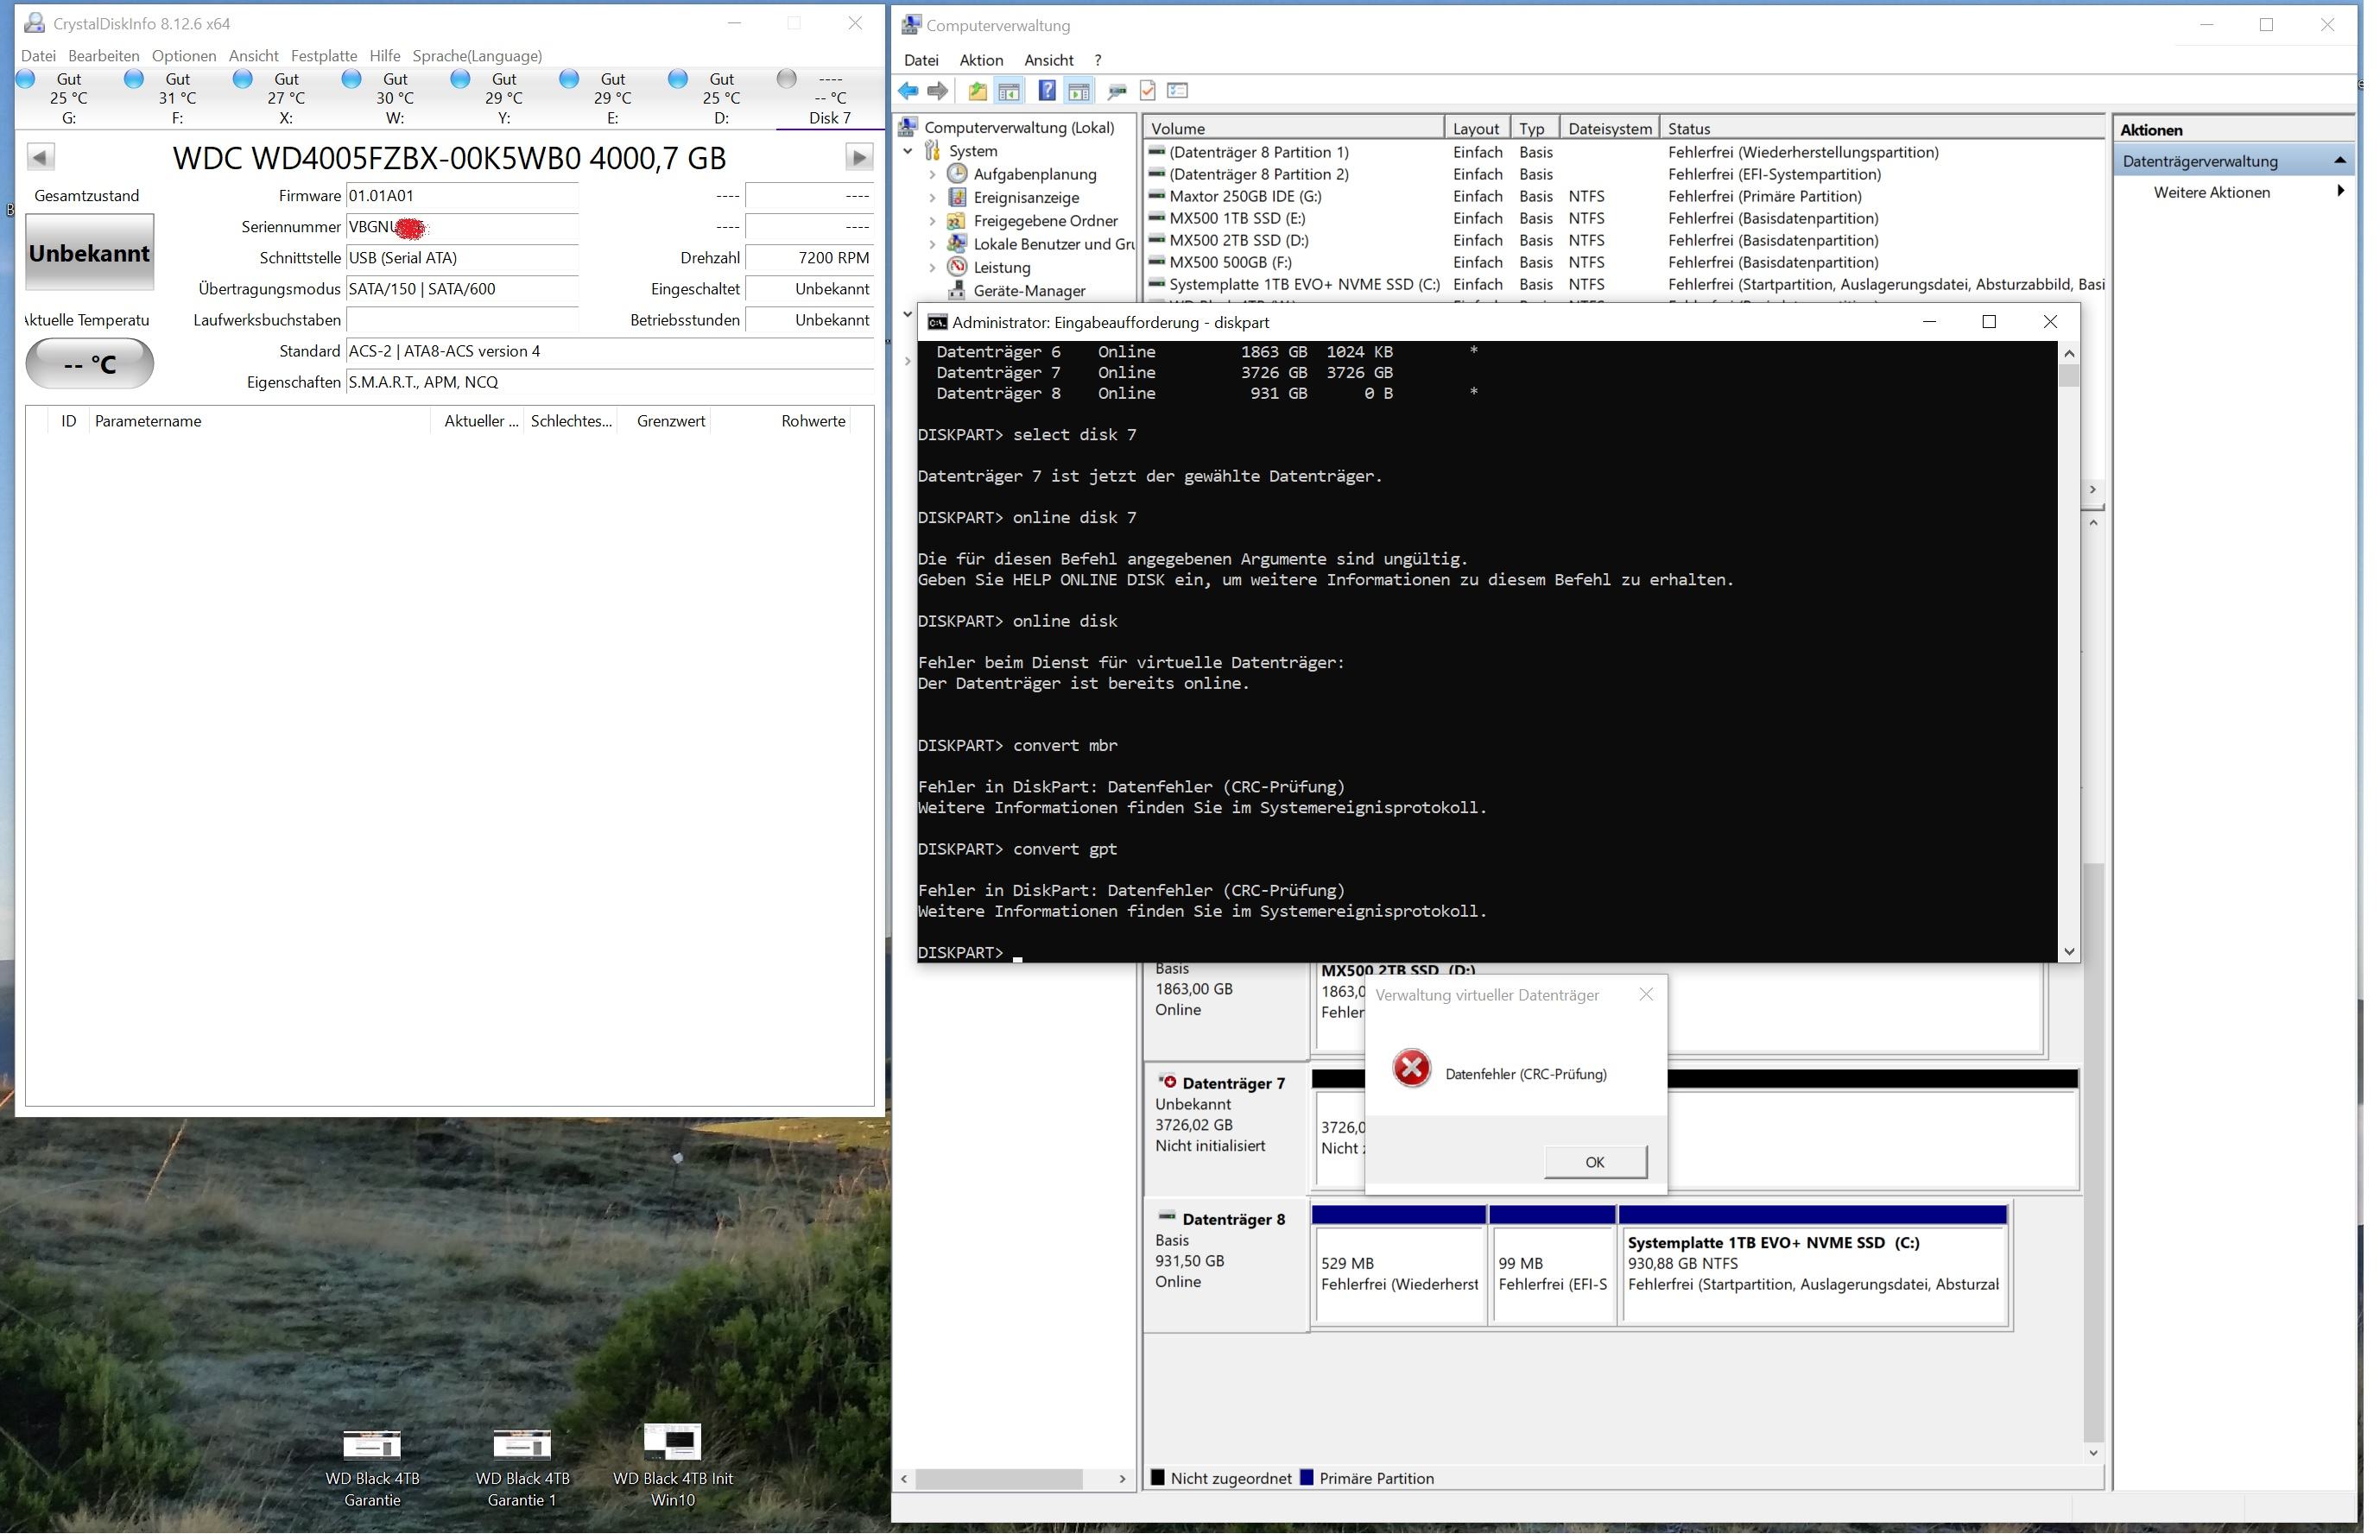Select the F: drive status orb in CrystalDiskInfo

[133, 79]
